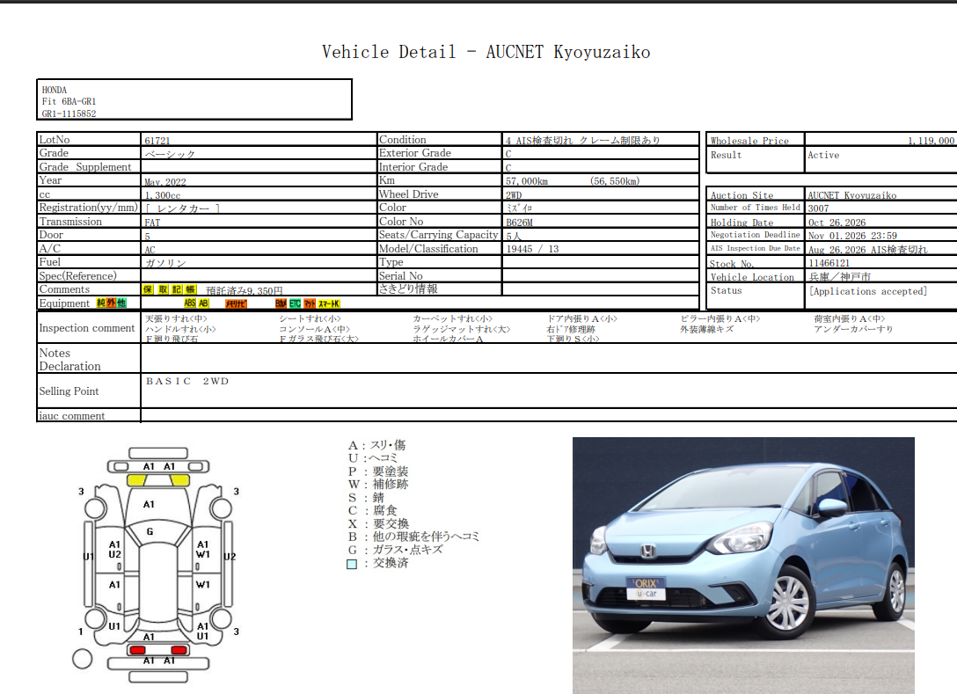
Task: Click the A1 mark on the diagram hood
Action: tap(149, 504)
